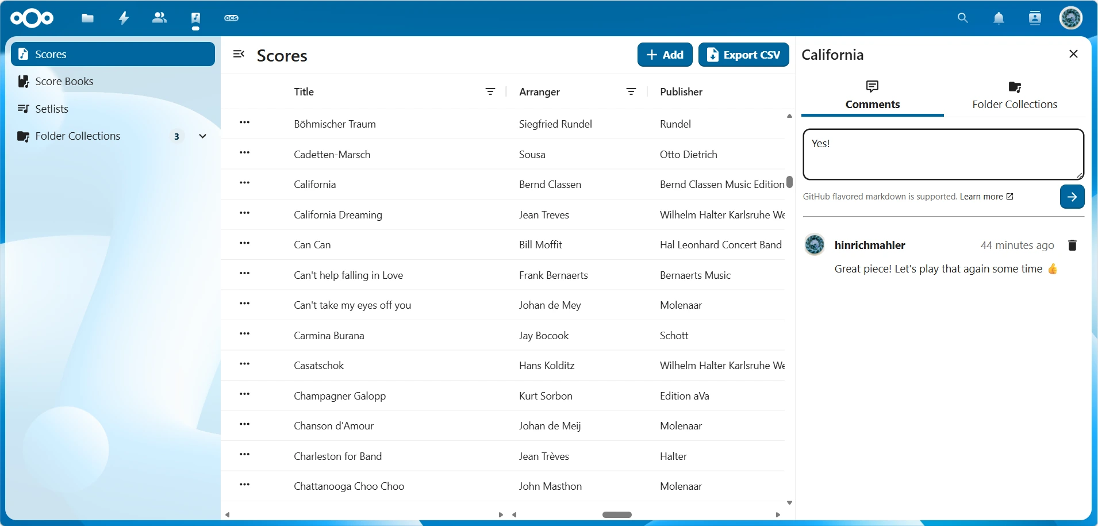Open the Title column filter
Viewport: 1098px width, 526px height.
click(x=490, y=91)
